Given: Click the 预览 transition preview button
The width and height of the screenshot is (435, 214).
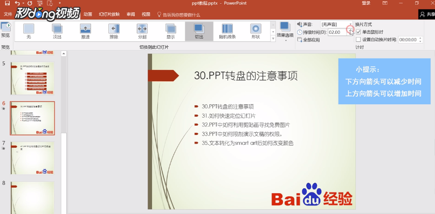Looking at the screenshot, I should click(x=5, y=30).
